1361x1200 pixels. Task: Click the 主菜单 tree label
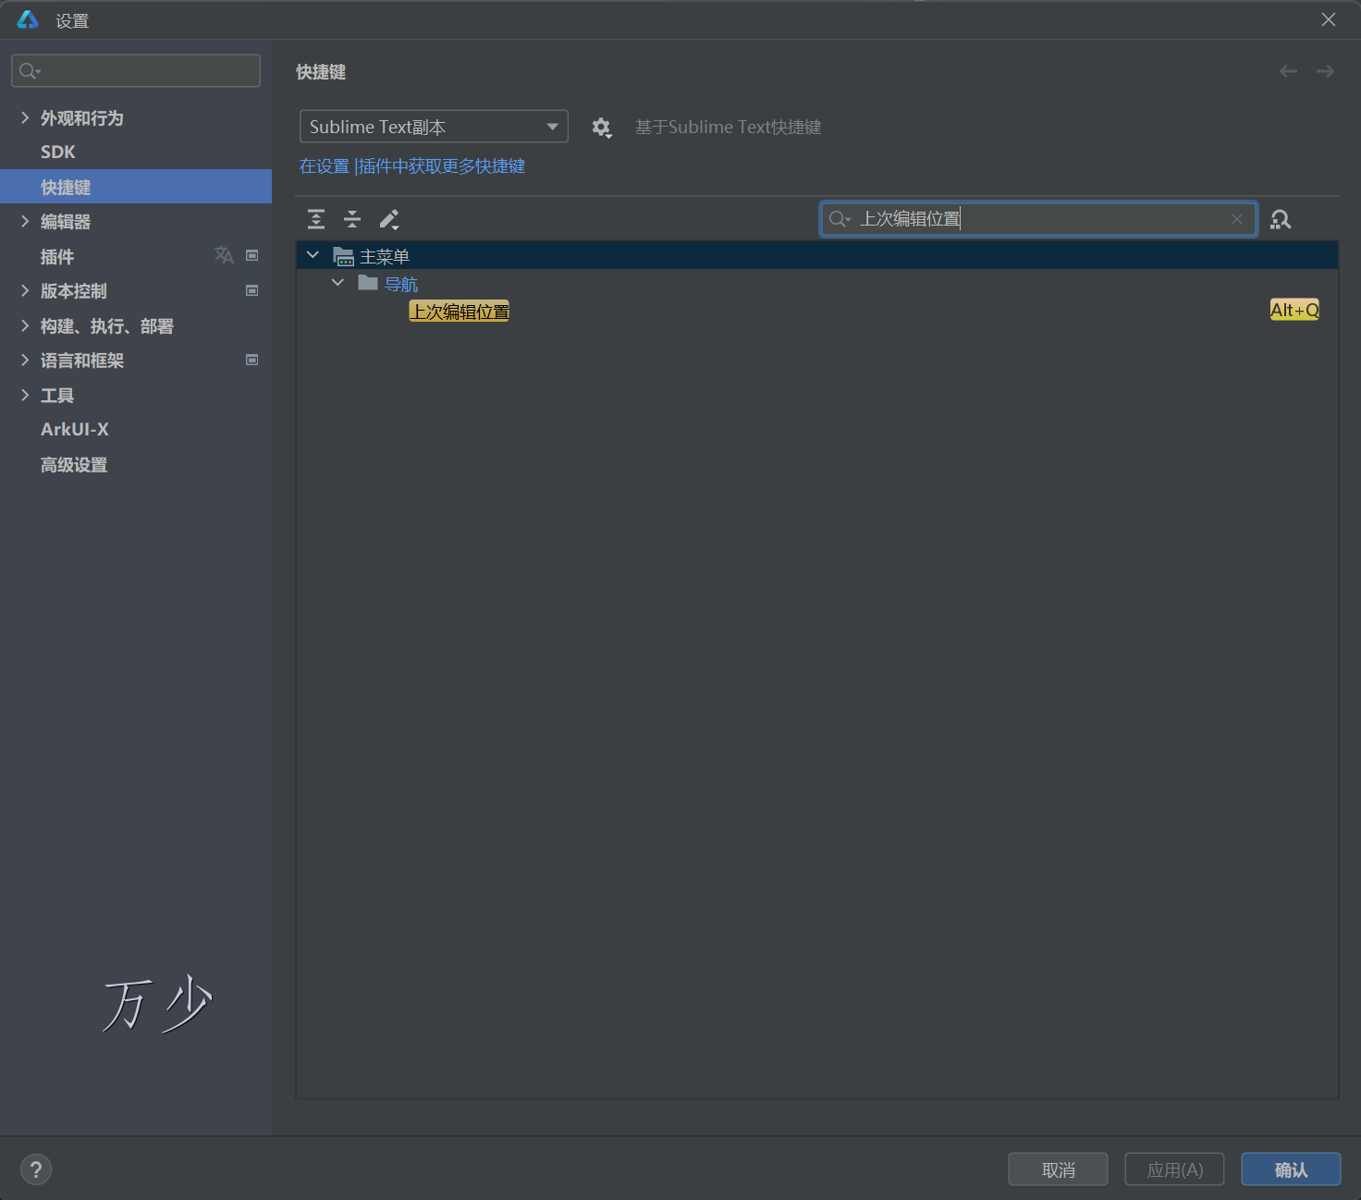(x=385, y=256)
